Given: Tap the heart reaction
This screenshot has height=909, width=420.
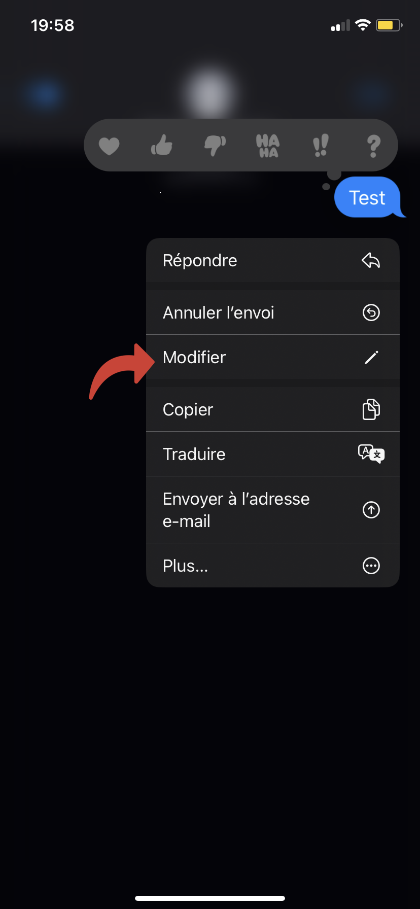Looking at the screenshot, I should pos(109,146).
